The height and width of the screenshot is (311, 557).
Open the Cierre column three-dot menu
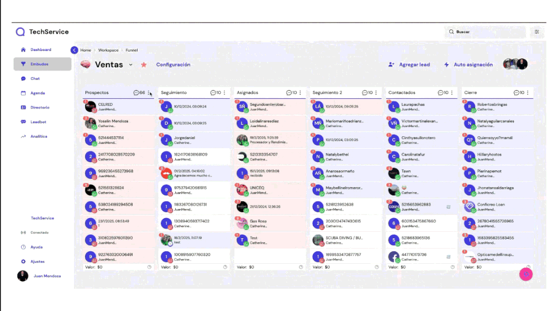point(527,93)
